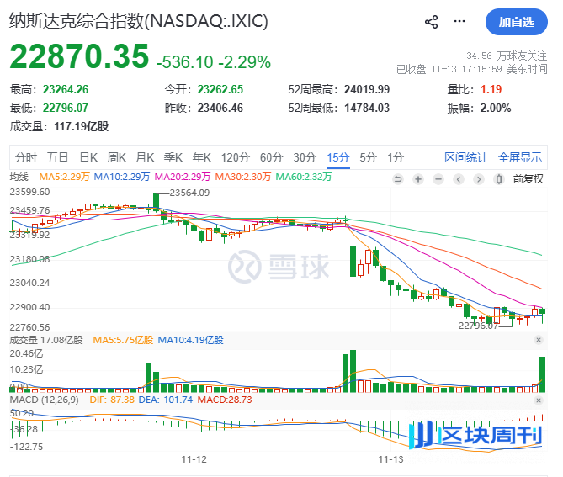Click the 成交量 17.08亿股 label
Image resolution: width=563 pixels, height=477 pixels.
(46, 340)
